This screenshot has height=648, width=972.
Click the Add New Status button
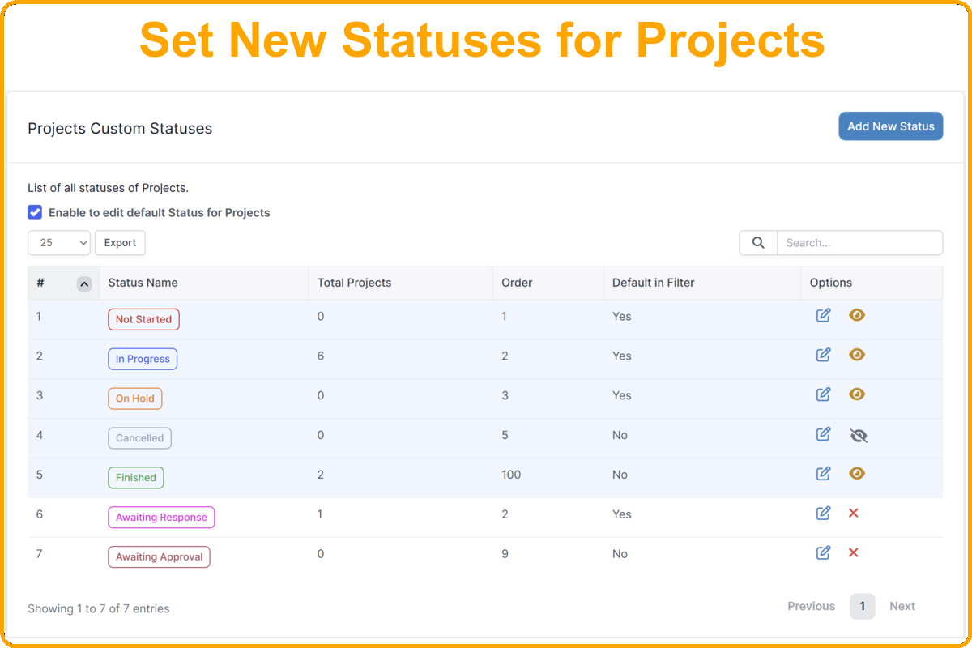(x=890, y=126)
